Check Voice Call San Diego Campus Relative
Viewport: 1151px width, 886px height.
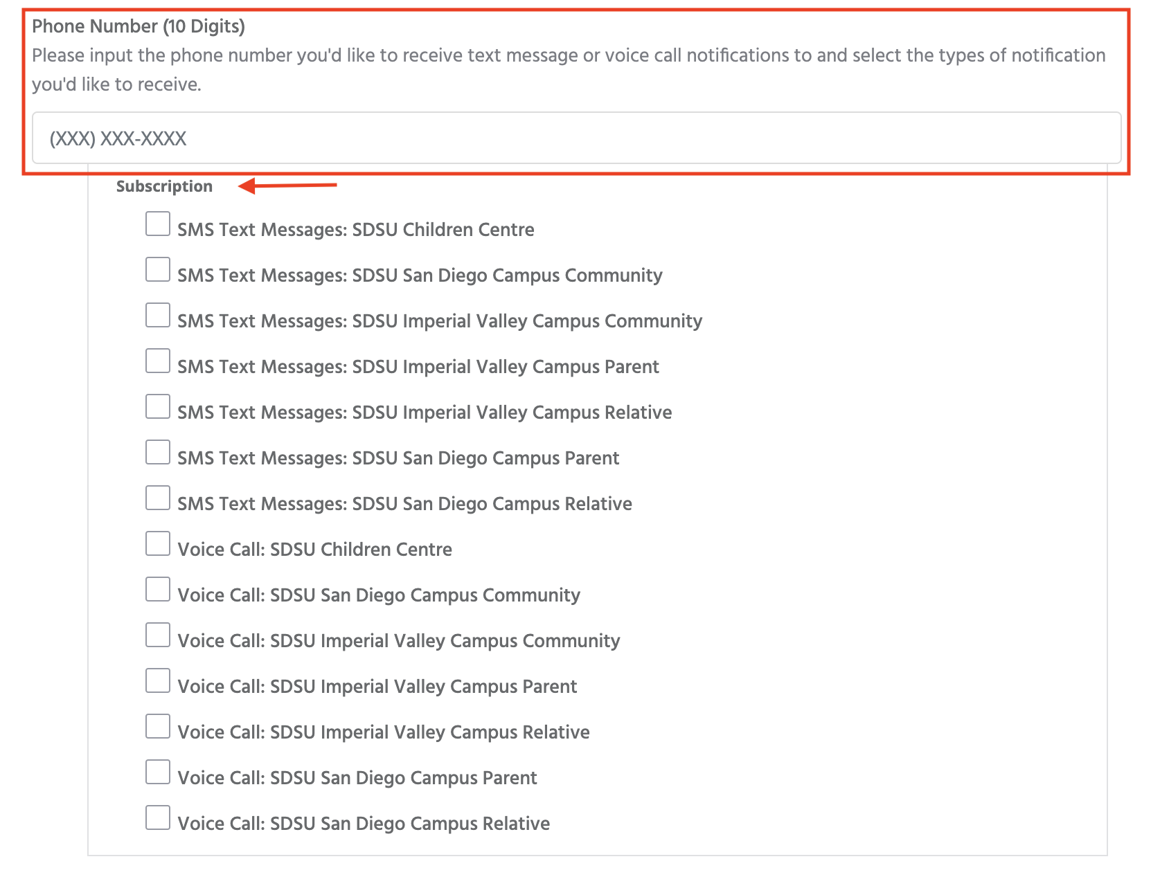pyautogui.click(x=158, y=818)
